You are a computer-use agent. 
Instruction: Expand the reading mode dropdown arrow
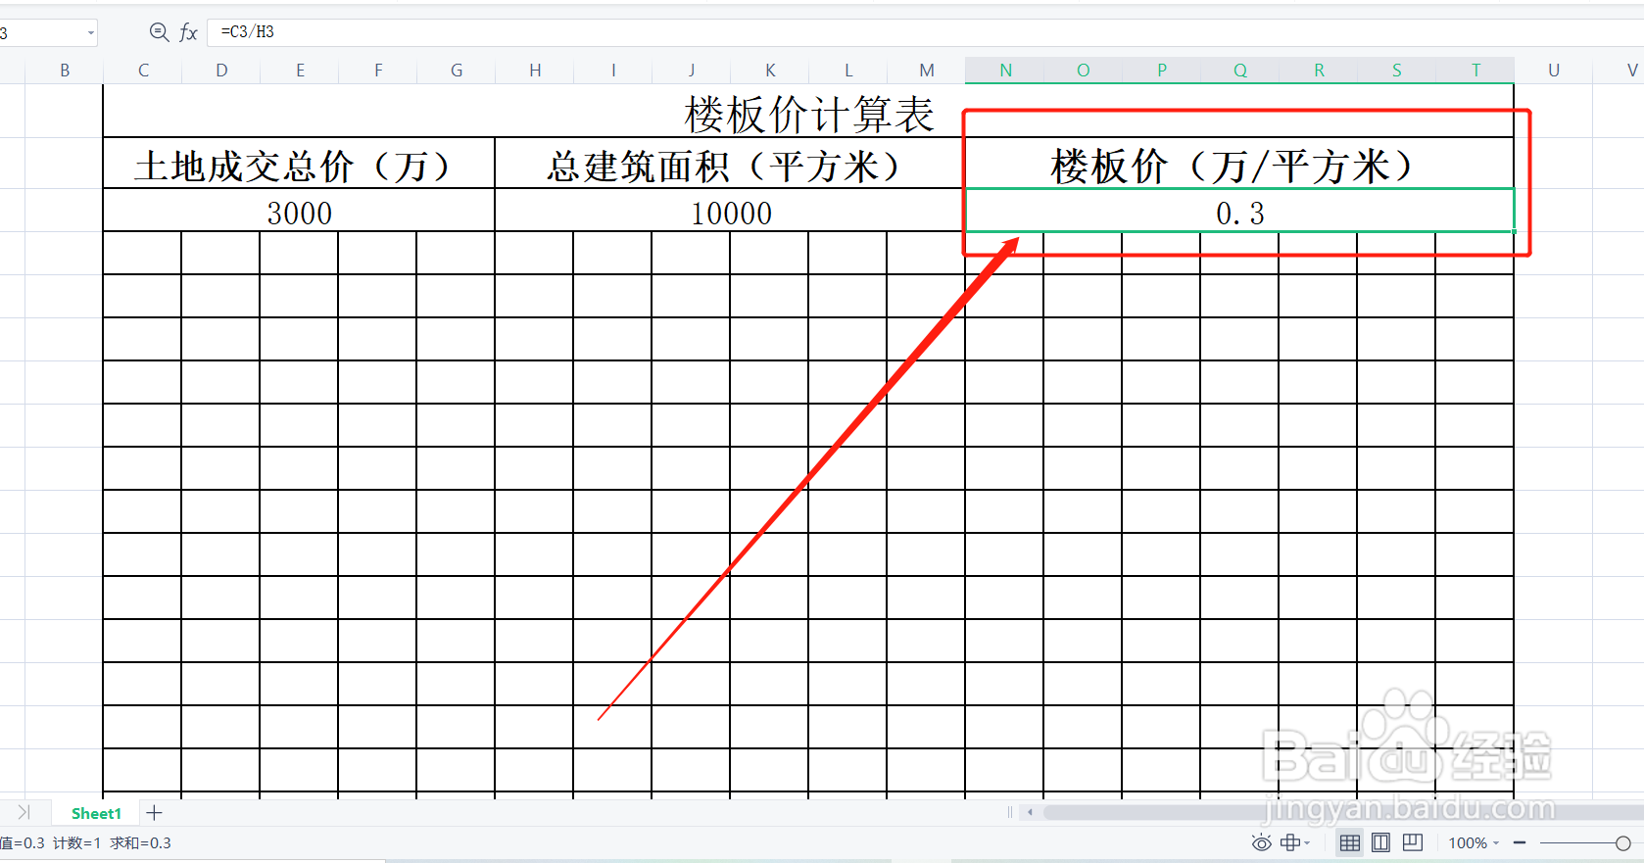[x=1307, y=842]
